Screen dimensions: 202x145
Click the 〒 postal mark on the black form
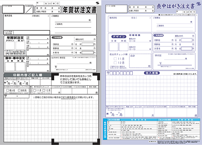[5, 95]
